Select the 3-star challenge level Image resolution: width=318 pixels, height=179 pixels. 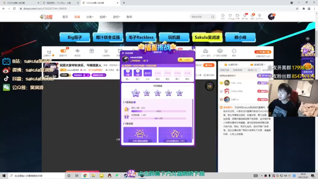[x=157, y=93]
